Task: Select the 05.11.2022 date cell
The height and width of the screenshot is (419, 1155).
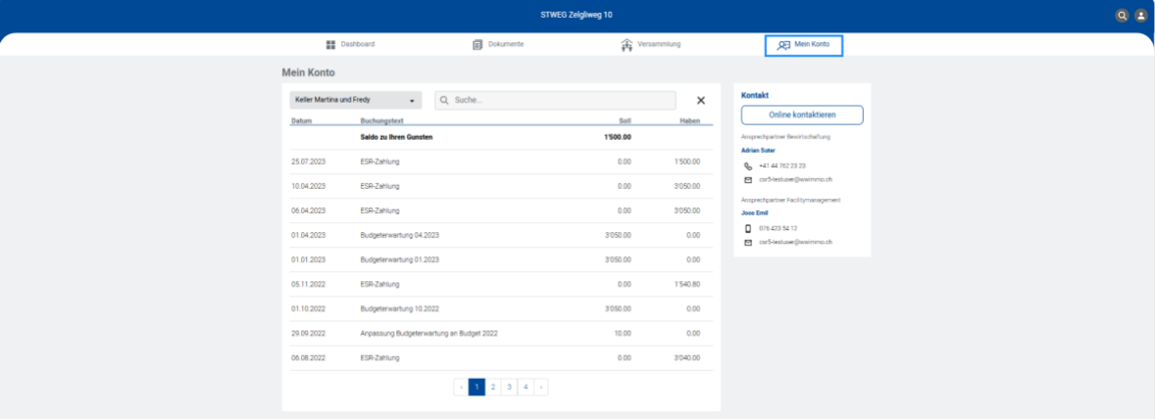Action: [308, 284]
